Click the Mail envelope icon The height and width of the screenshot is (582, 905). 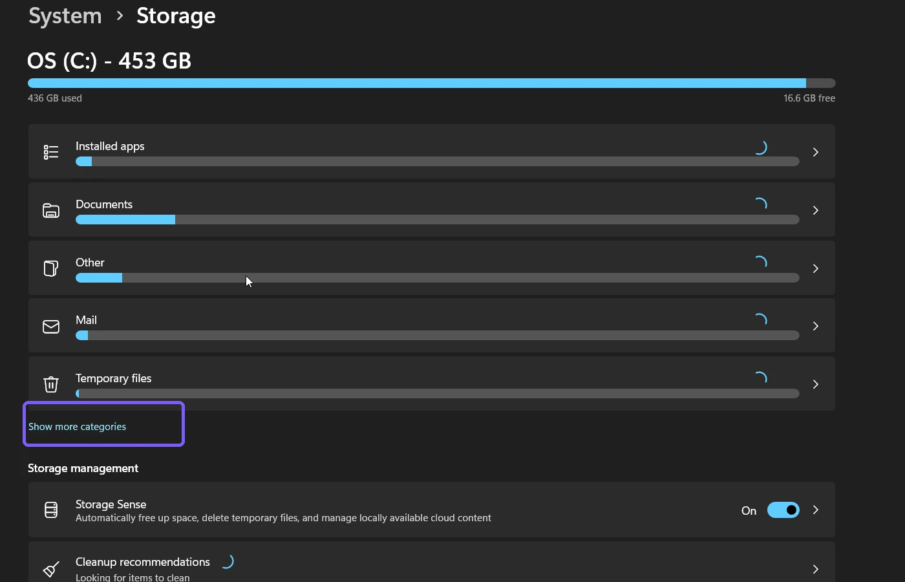(x=51, y=327)
